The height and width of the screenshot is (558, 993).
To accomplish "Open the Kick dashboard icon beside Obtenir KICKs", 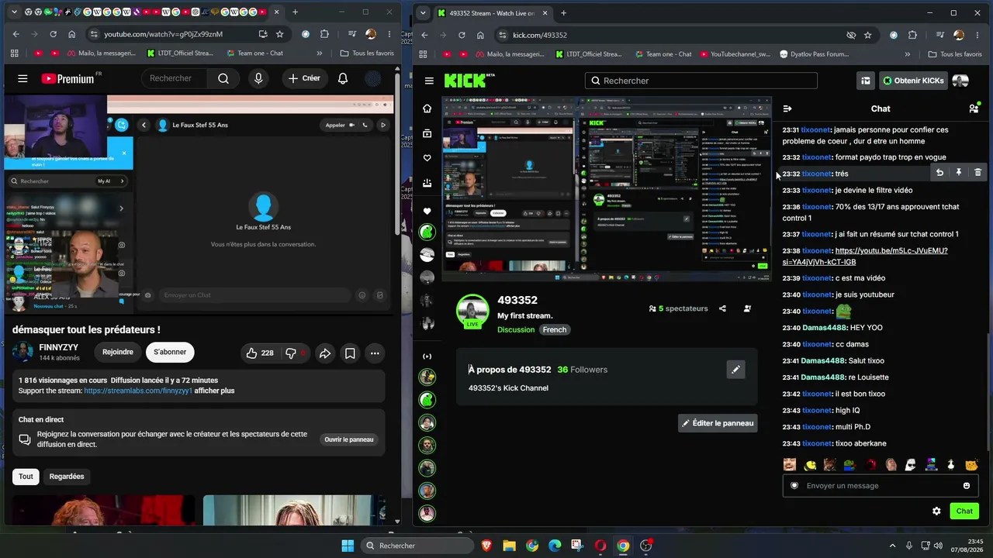I will coord(866,81).
